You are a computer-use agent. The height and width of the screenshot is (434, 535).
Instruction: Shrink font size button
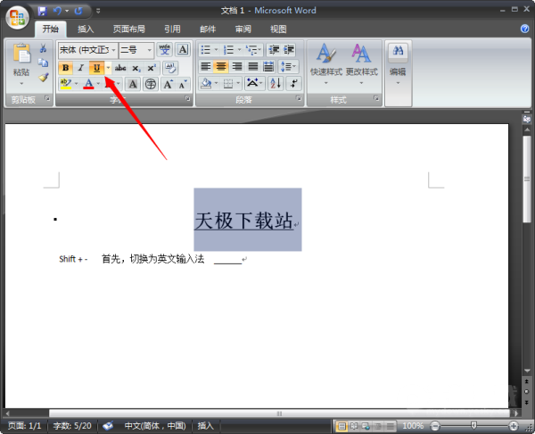pyautogui.click(x=183, y=84)
